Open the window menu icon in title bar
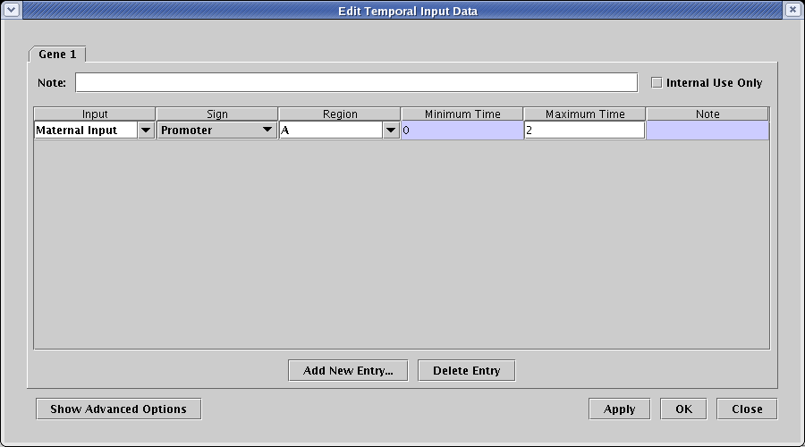This screenshot has height=447, width=805. pyautogui.click(x=11, y=10)
